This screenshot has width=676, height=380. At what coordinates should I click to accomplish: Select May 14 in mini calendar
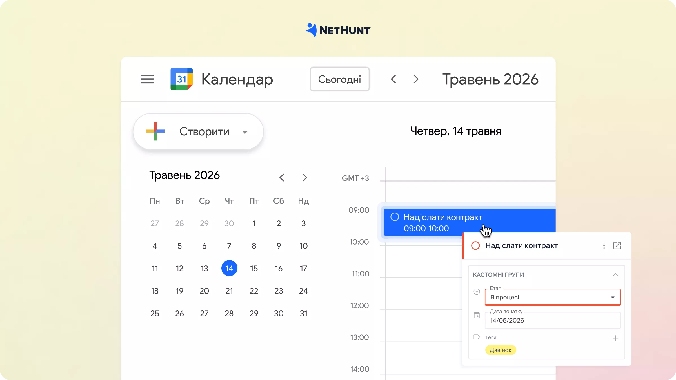pos(229,268)
